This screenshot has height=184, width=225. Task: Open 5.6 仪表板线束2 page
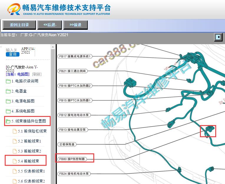click(x=32, y=181)
